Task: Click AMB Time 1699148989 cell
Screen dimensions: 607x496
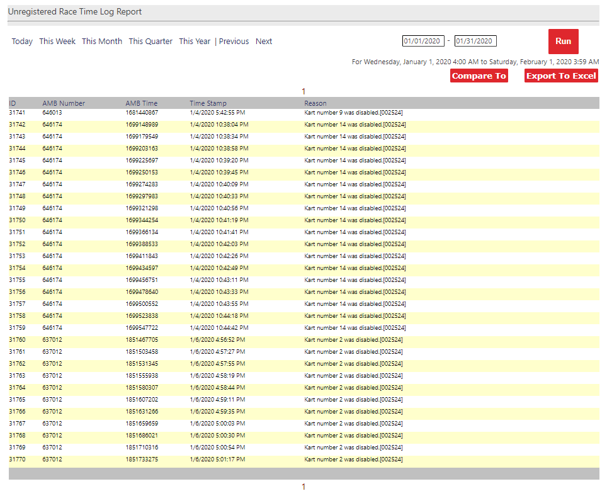Action: (142, 125)
